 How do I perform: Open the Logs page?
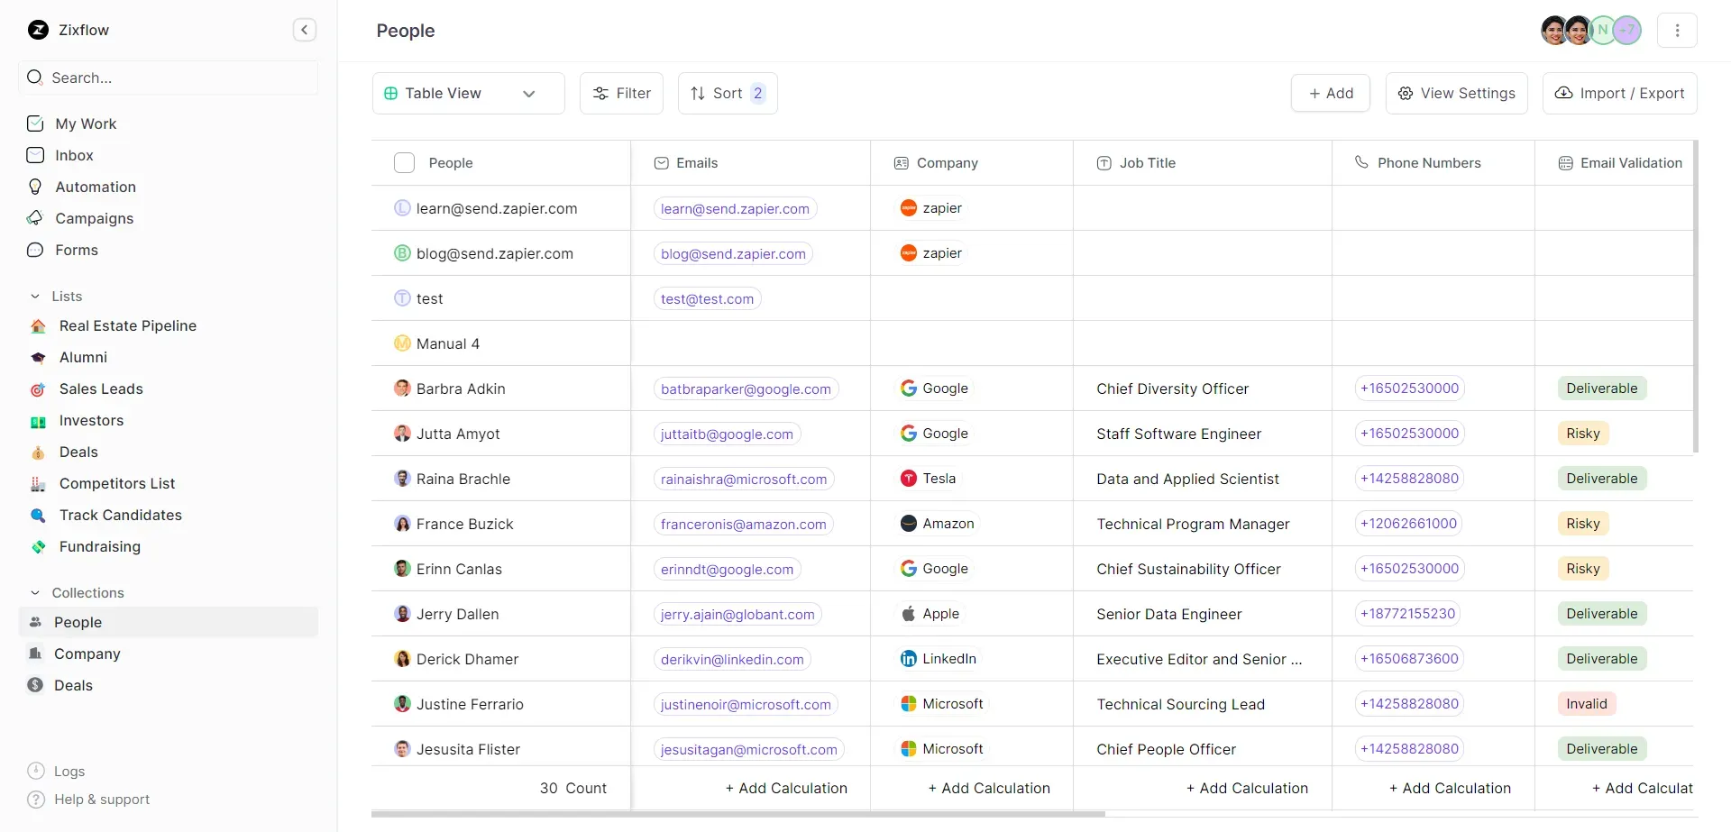coord(69,771)
